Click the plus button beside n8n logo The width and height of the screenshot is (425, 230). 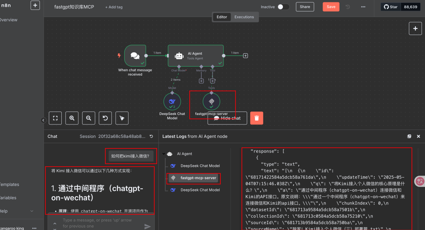tap(35, 5)
